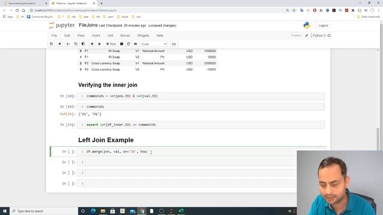Open File Explorer from the taskbar
The width and height of the screenshot is (383, 215).
103,211
